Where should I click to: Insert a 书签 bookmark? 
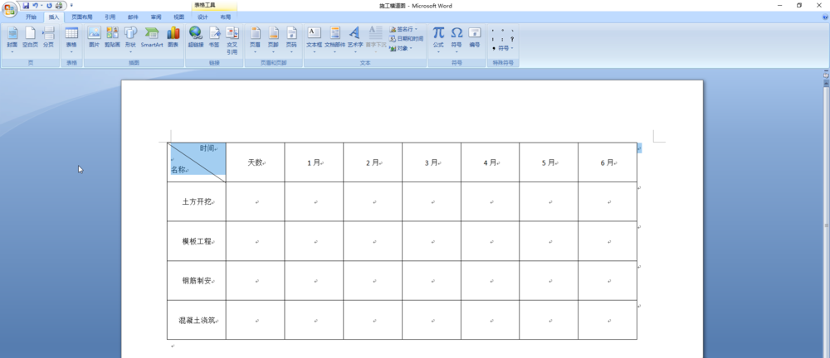(x=214, y=39)
